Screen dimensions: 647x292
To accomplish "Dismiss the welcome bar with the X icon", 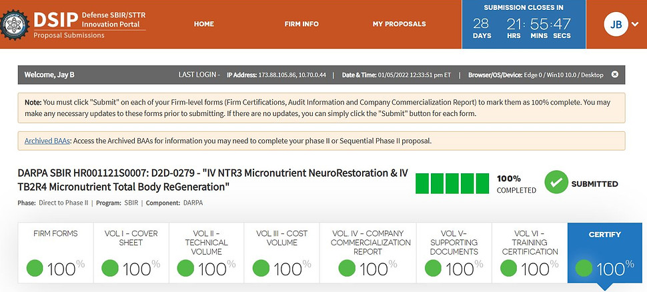I will (x=615, y=75).
